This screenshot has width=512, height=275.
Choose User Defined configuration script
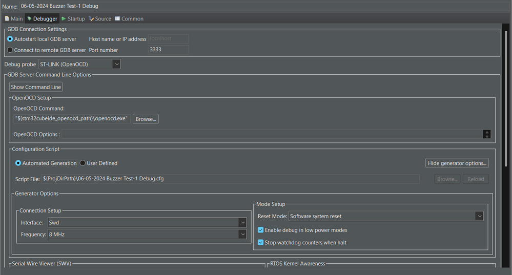click(x=83, y=163)
